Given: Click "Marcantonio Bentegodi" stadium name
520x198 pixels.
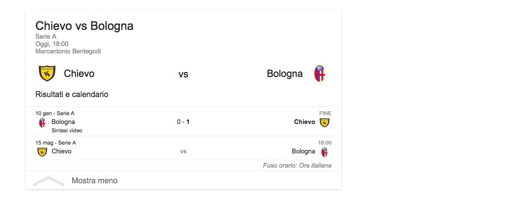Looking at the screenshot, I should click(68, 51).
